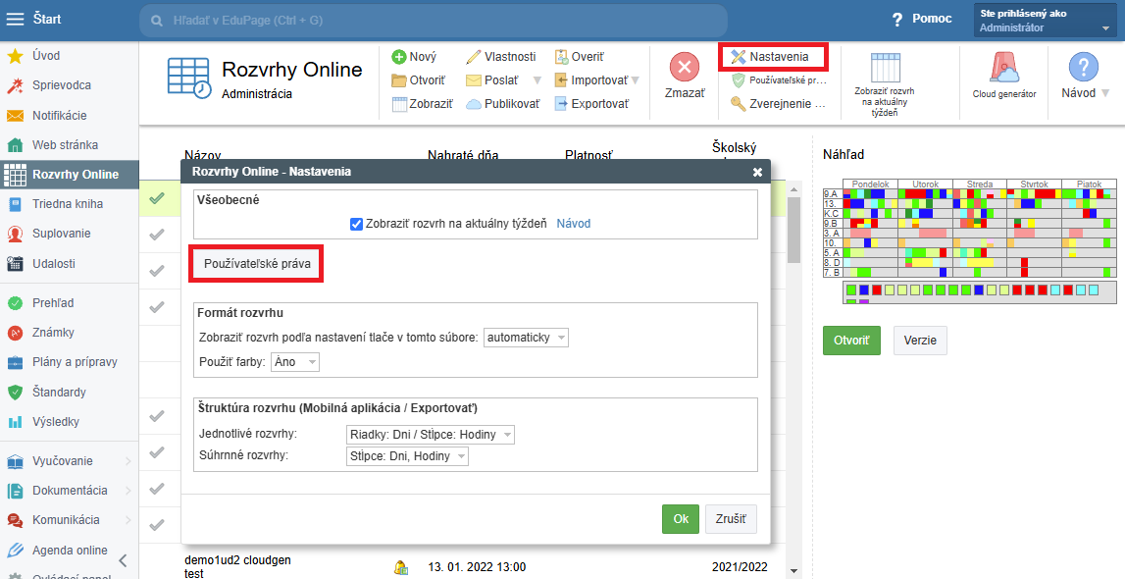Toggle the checkmark on the first timetable row
The image size is (1125, 579).
click(157, 199)
